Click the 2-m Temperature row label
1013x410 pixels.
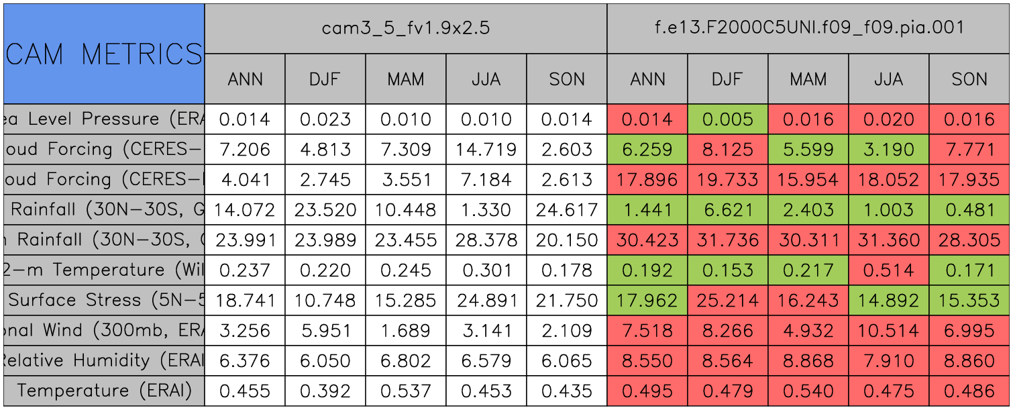[x=103, y=270]
